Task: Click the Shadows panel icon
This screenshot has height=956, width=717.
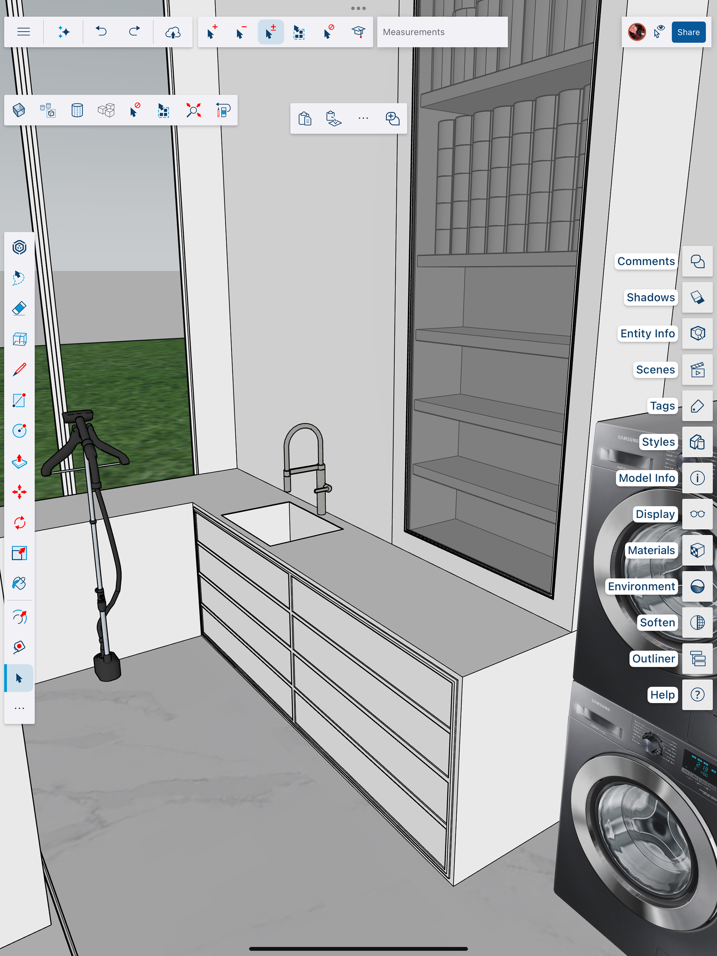Action: 697,297
